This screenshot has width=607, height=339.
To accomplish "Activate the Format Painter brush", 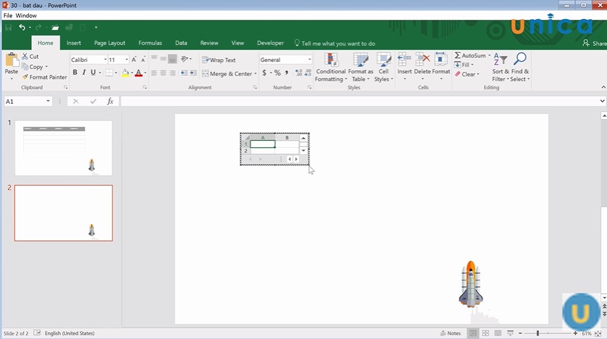I will [x=25, y=77].
